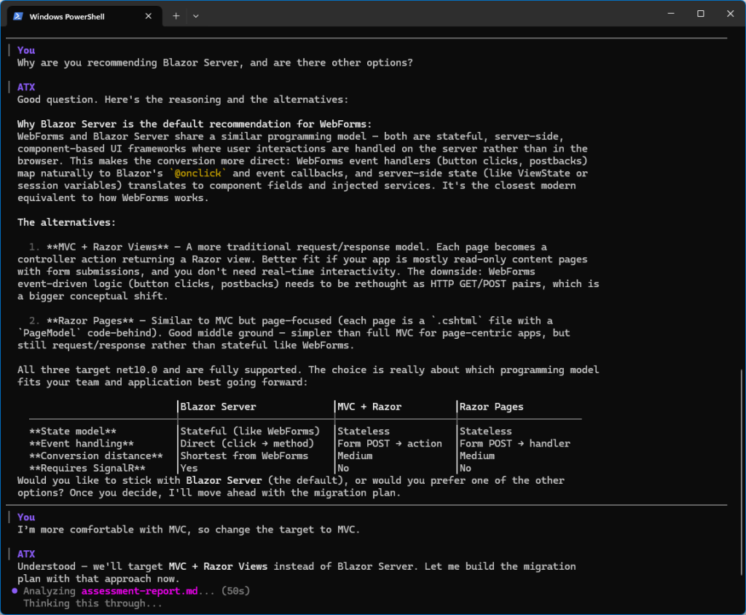Click the 'I'm more comfortable with MVC' message
Screen dimensions: 746x615
pos(189,530)
